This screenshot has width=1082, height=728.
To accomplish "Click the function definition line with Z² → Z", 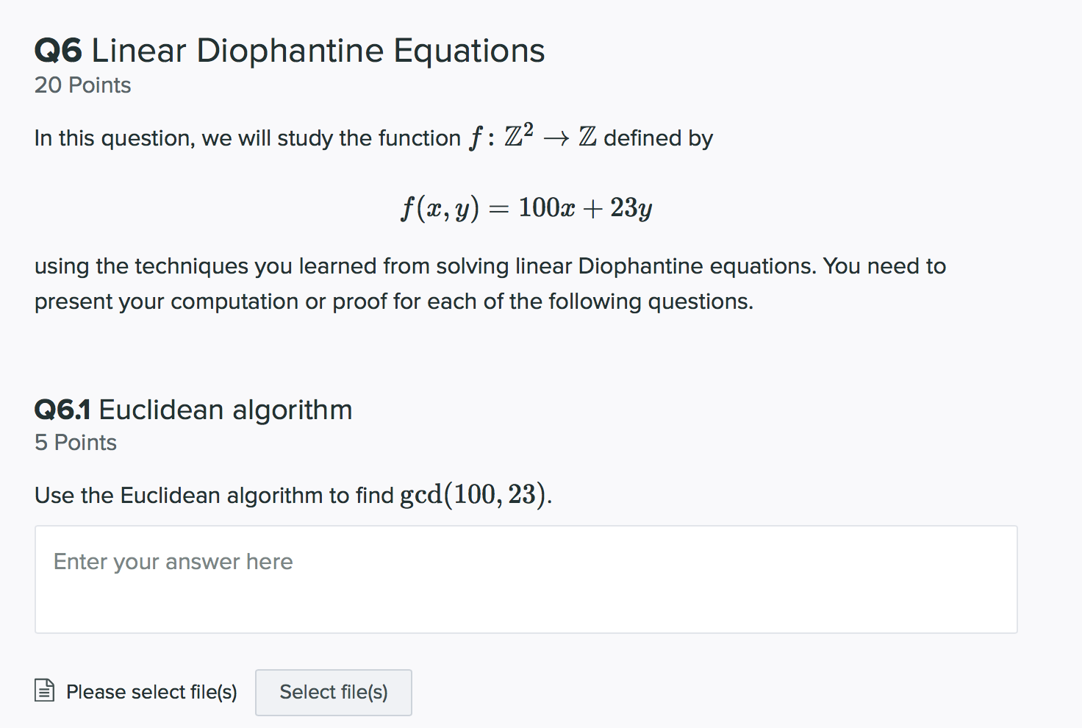I will point(373,137).
